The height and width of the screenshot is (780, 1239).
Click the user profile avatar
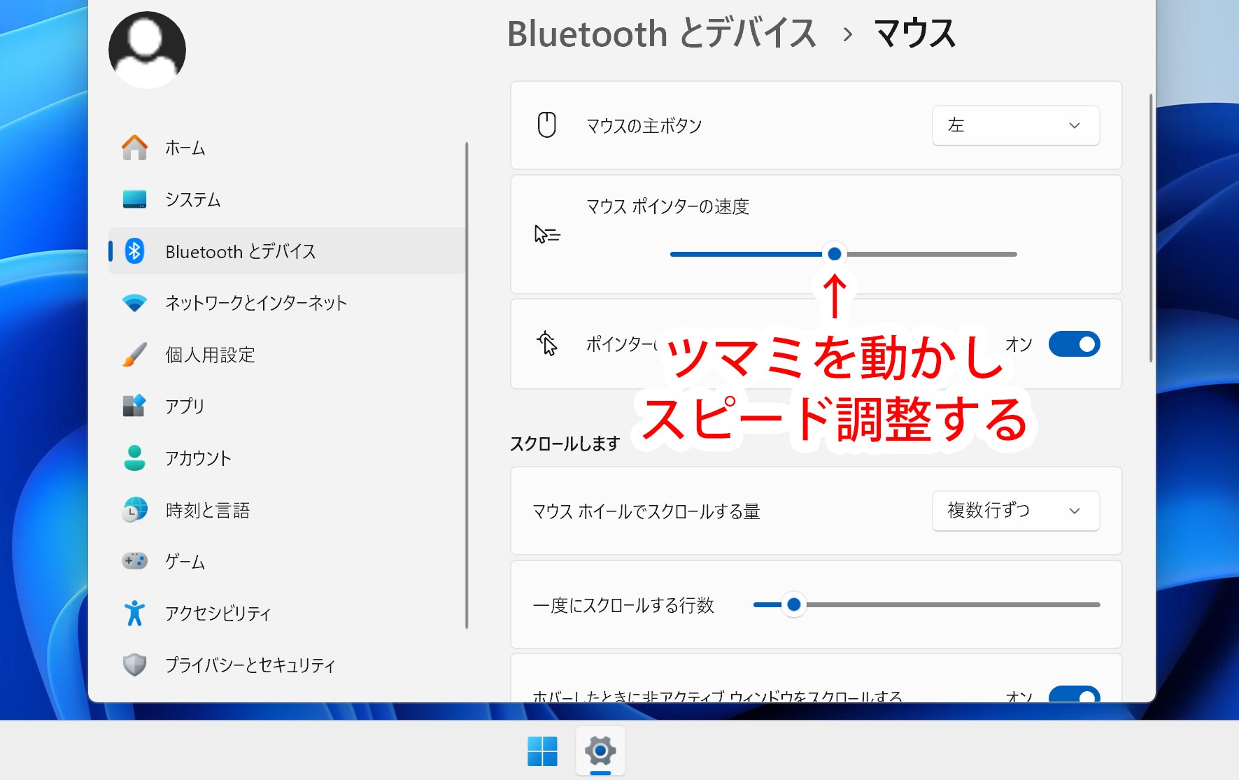pyautogui.click(x=147, y=50)
